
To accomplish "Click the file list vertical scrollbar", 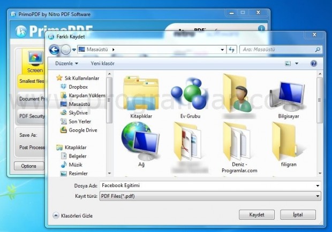I will (x=320, y=100).
